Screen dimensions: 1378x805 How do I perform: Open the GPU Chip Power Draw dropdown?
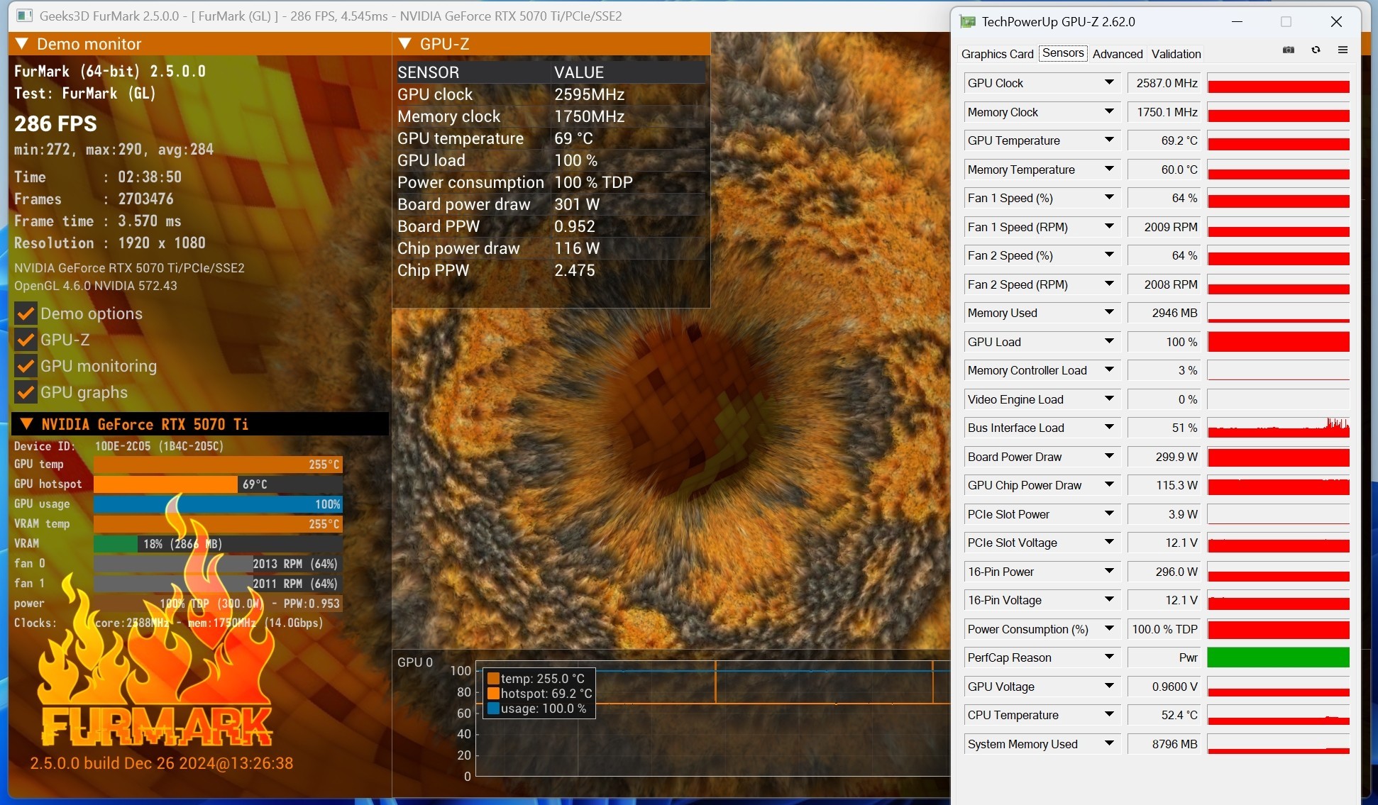(1109, 485)
